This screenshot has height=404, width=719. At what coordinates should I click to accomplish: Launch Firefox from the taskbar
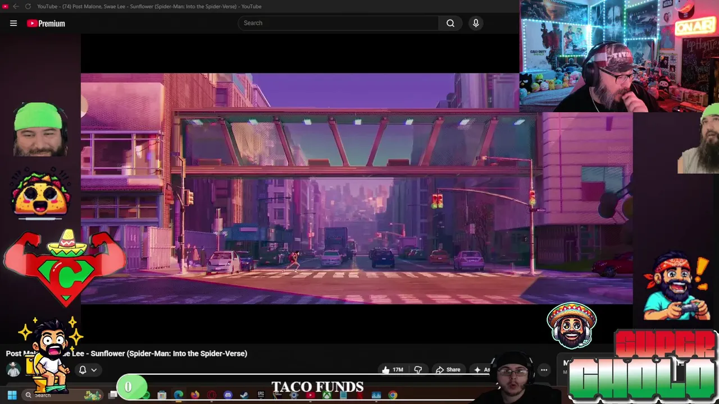click(x=195, y=395)
